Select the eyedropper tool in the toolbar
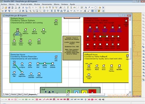The height and width of the screenshot is (104, 145). [x=89, y=7]
